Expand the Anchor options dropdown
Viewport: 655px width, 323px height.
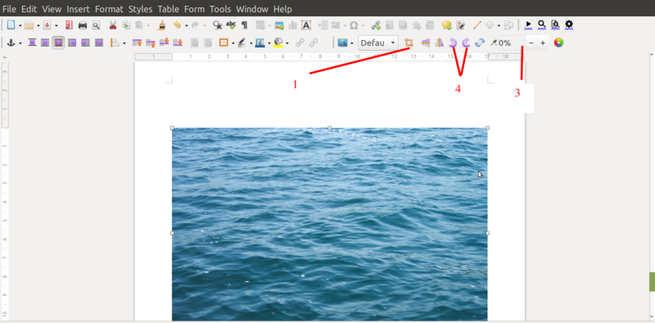(x=20, y=43)
